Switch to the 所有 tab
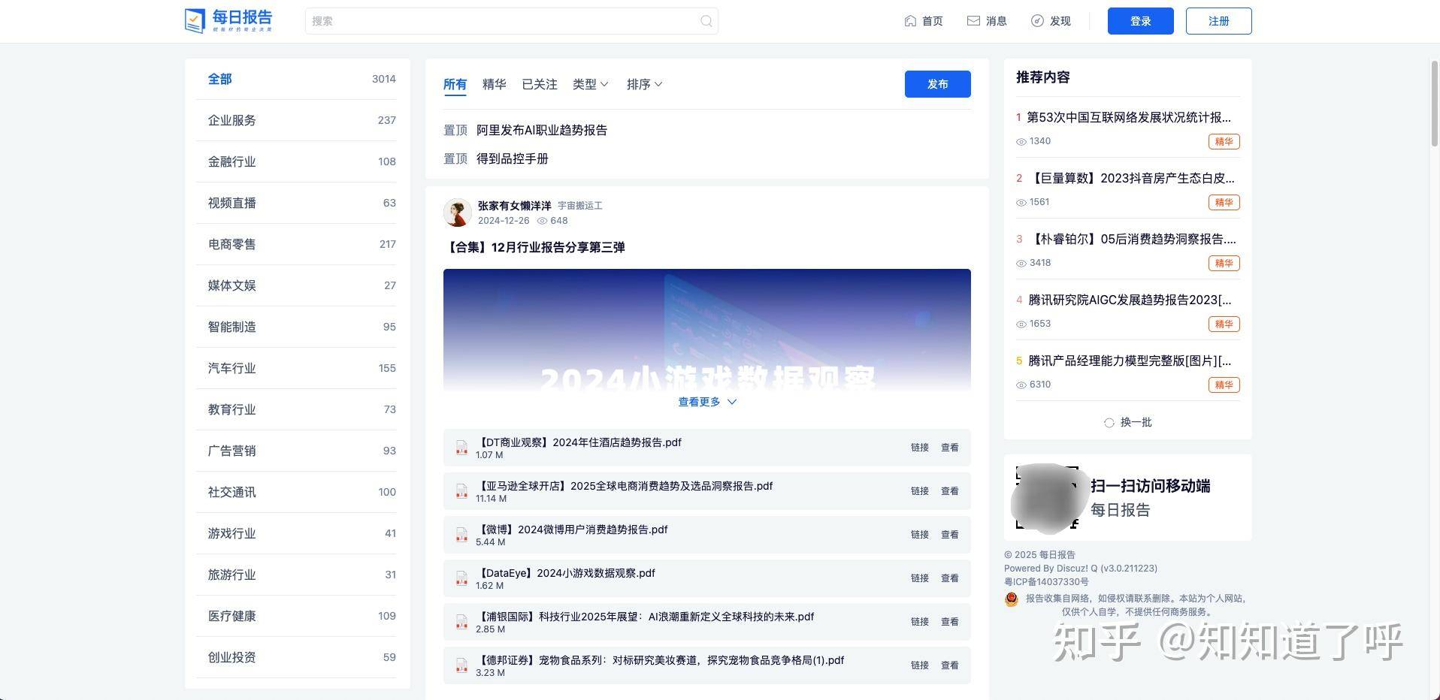This screenshot has height=700, width=1440. [455, 84]
